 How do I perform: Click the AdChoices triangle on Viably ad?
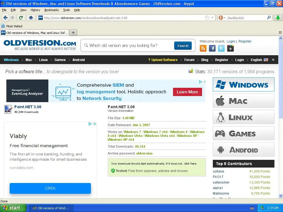(x=90, y=124)
